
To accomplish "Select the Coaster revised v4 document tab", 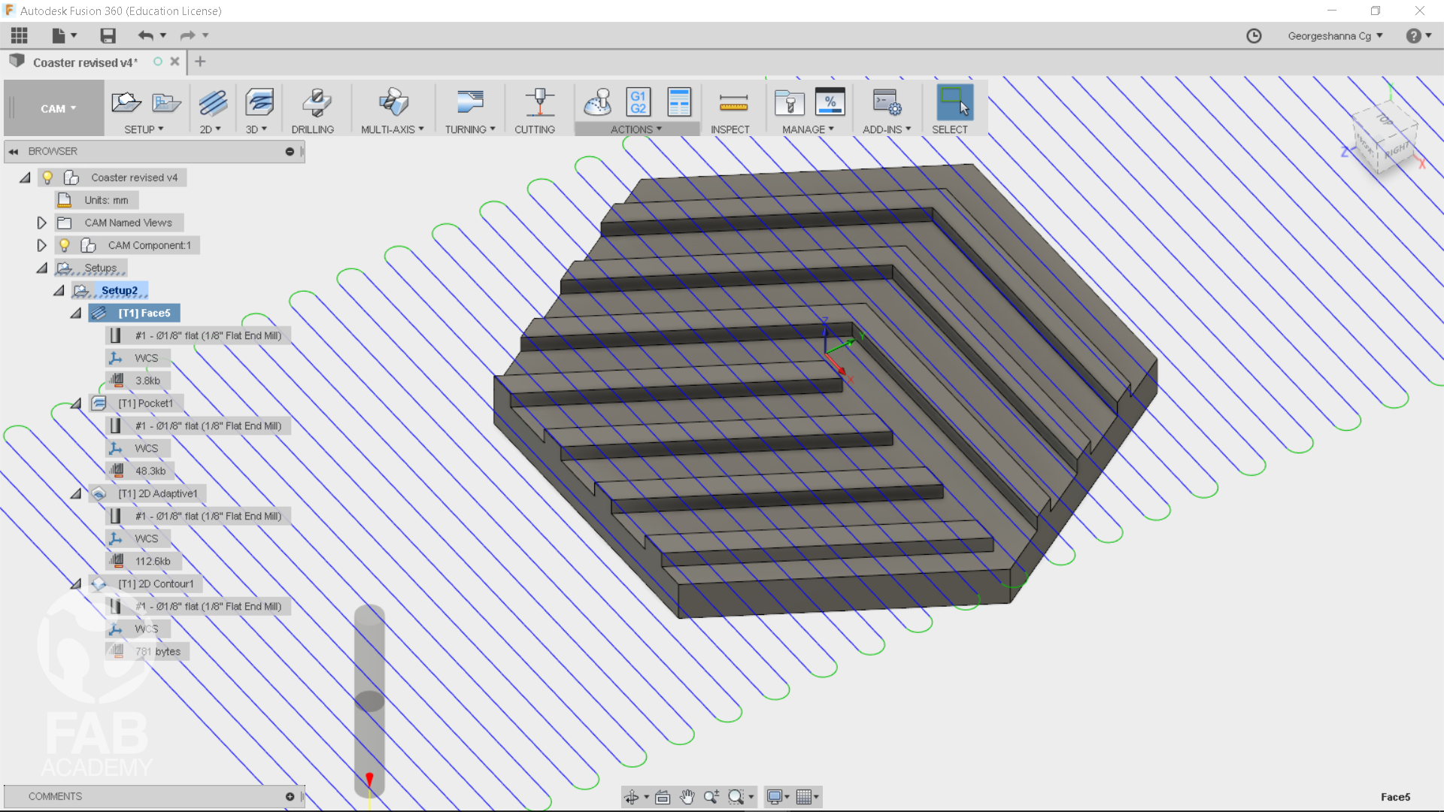I will (85, 62).
